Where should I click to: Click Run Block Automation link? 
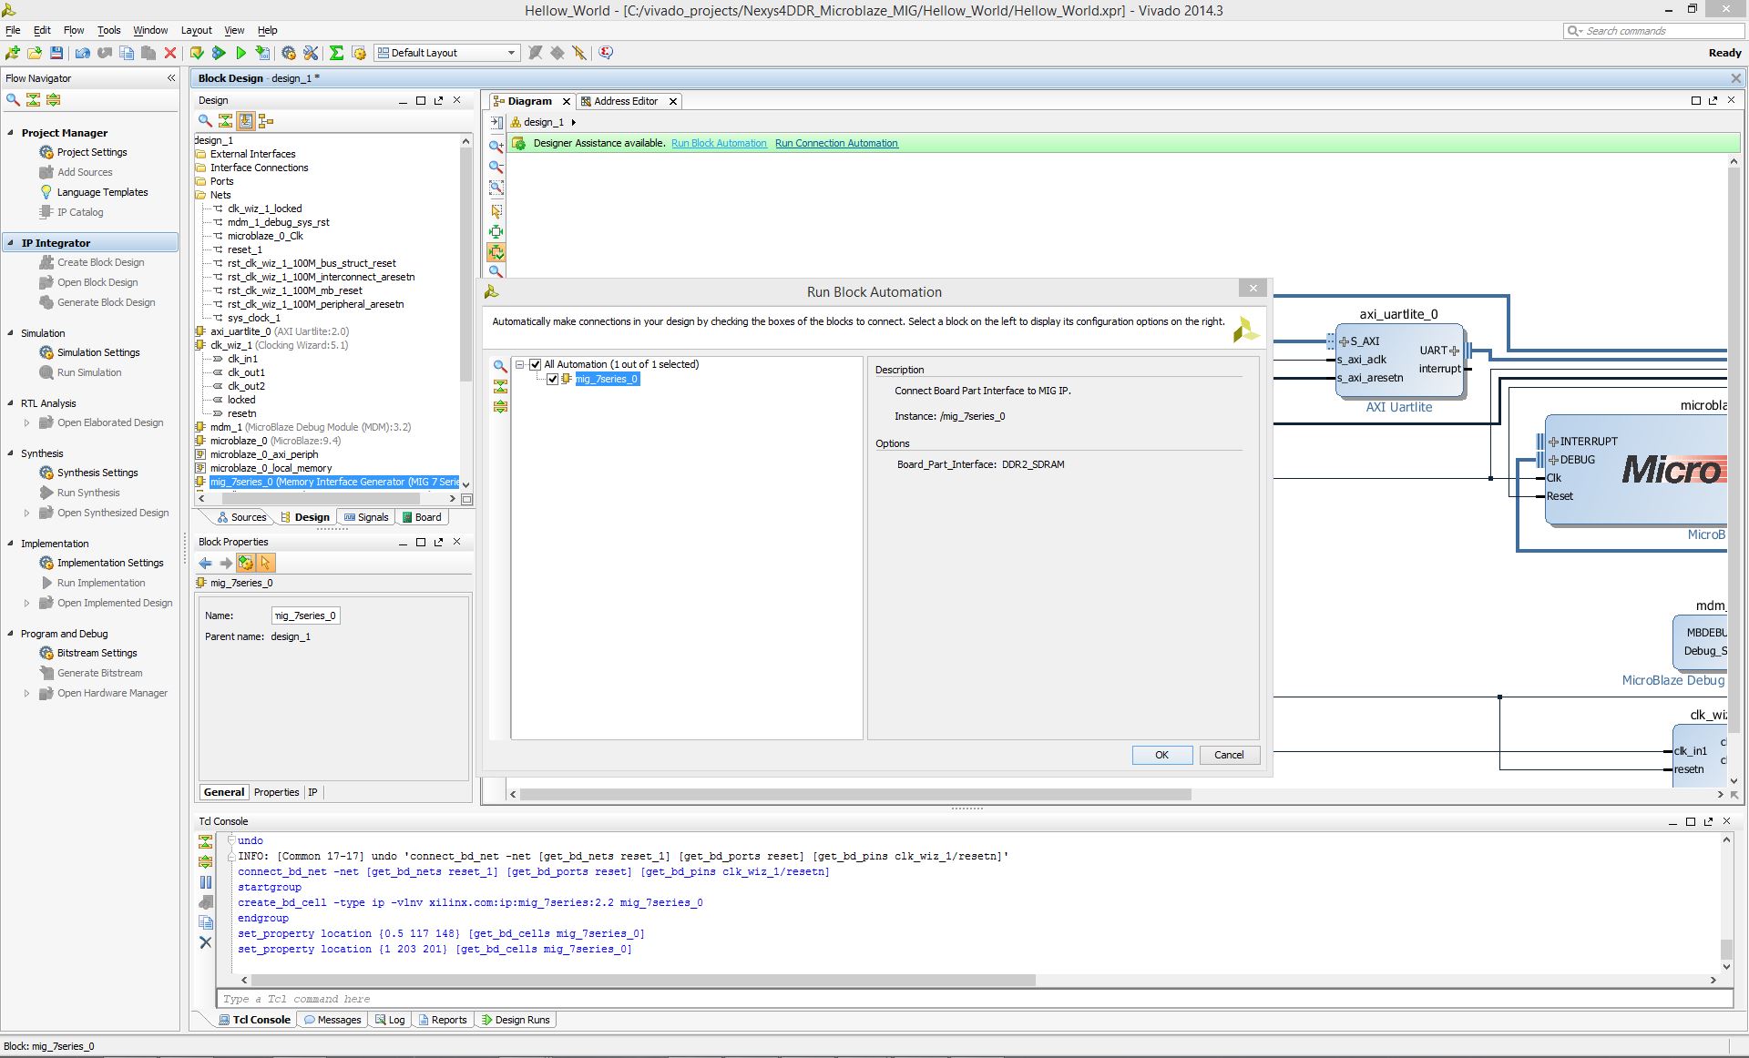point(719,143)
